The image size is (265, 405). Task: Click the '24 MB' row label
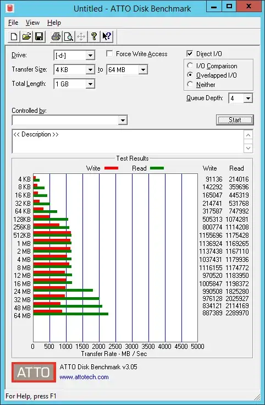point(22,291)
